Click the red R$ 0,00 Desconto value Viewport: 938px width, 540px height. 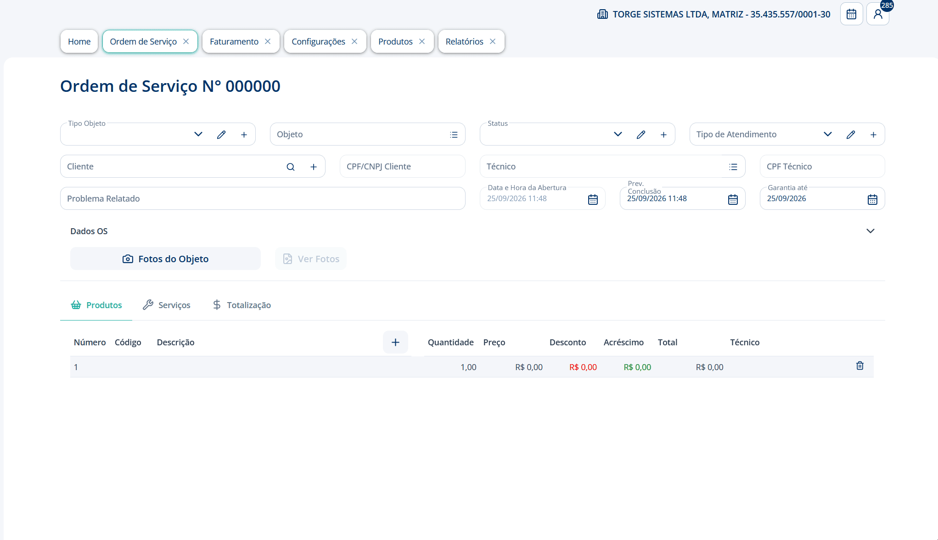tap(583, 367)
